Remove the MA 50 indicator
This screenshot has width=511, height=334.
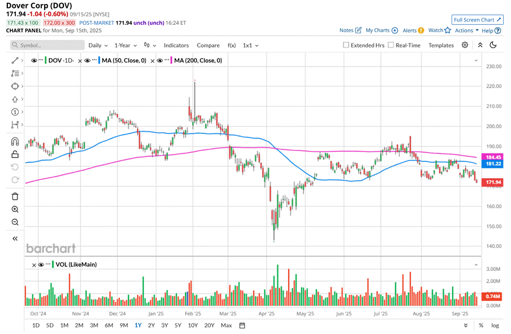point(80,61)
